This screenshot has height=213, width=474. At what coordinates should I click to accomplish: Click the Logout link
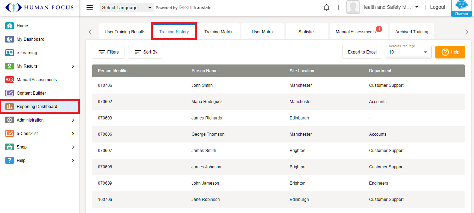(437, 7)
